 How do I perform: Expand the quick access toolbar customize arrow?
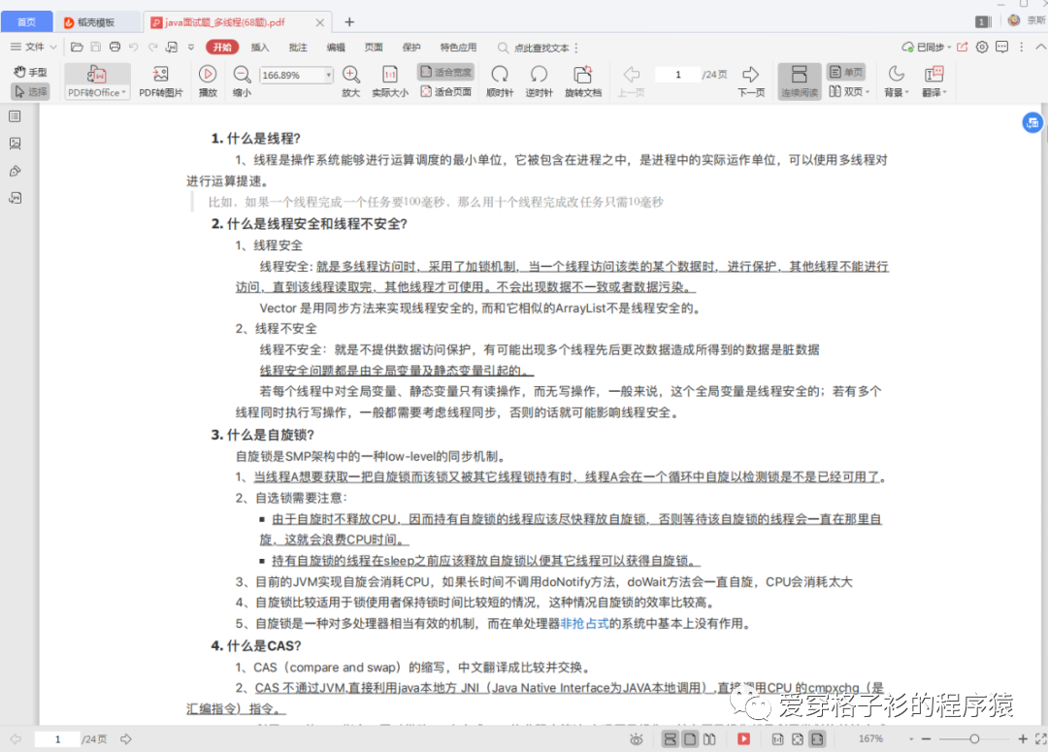(x=191, y=47)
